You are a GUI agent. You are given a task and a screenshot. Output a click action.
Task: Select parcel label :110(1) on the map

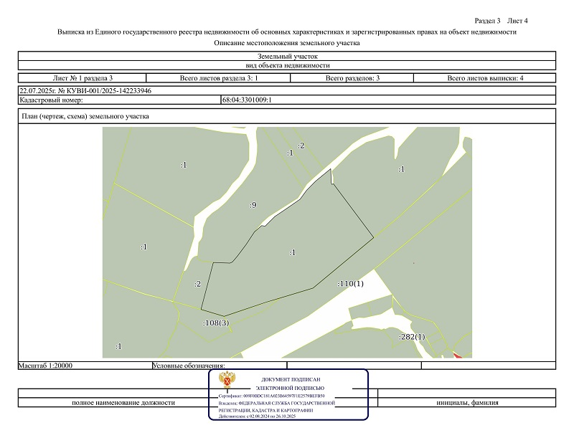tap(351, 284)
